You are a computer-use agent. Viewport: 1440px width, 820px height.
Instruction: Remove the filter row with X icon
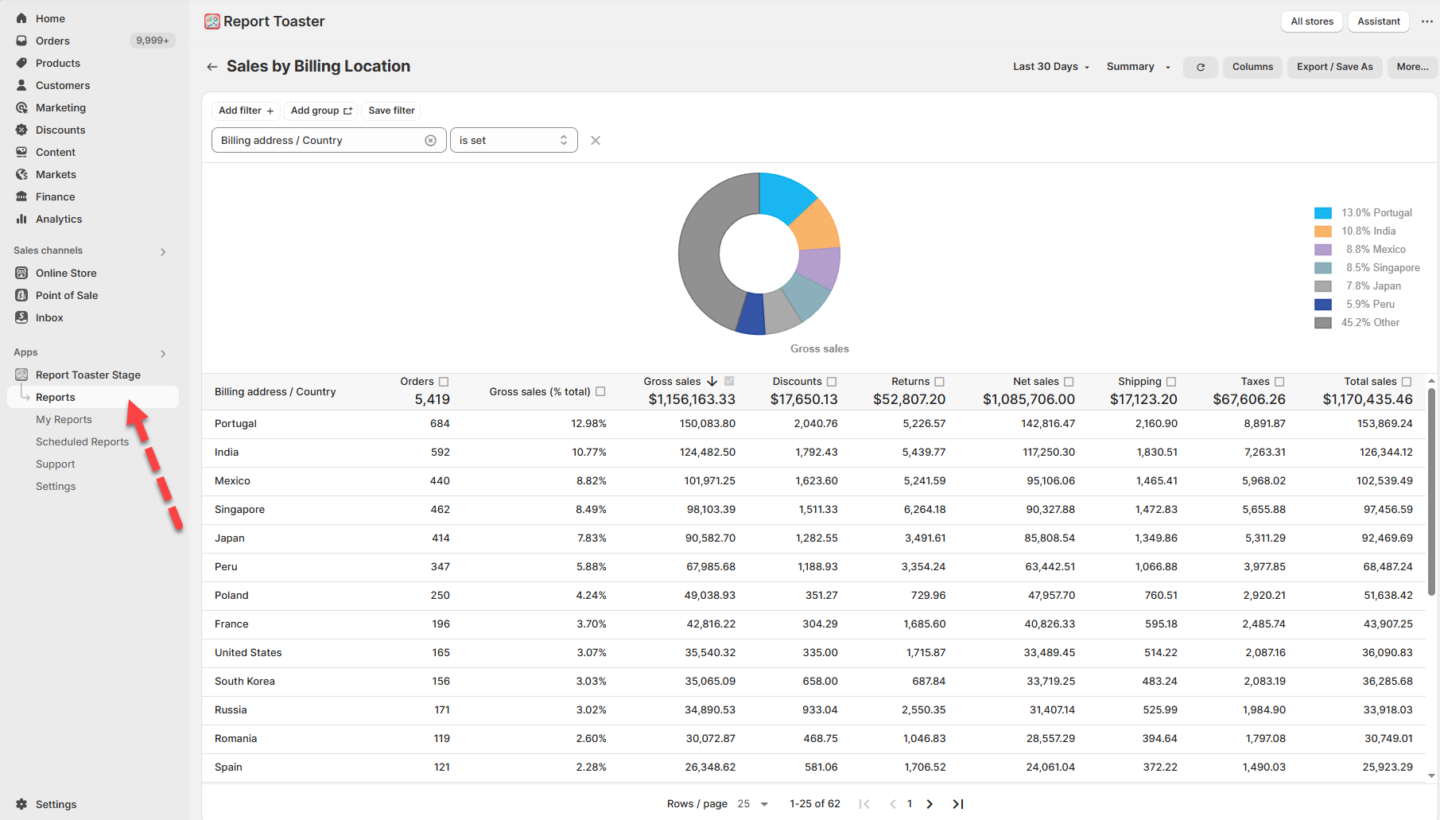[595, 141]
